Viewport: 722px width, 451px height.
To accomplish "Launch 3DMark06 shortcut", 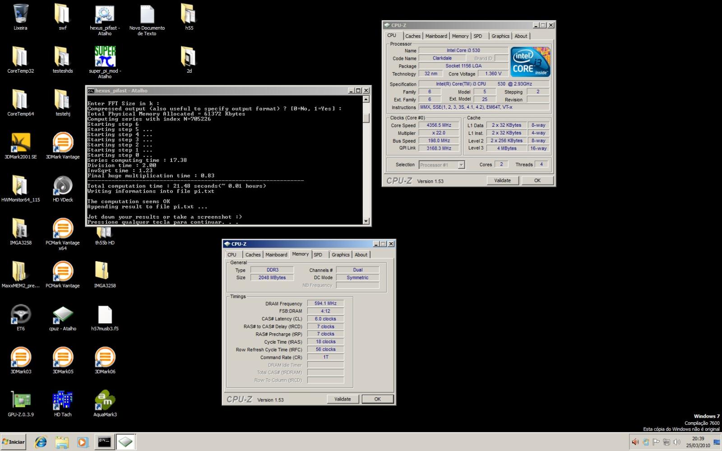I will click(x=105, y=360).
